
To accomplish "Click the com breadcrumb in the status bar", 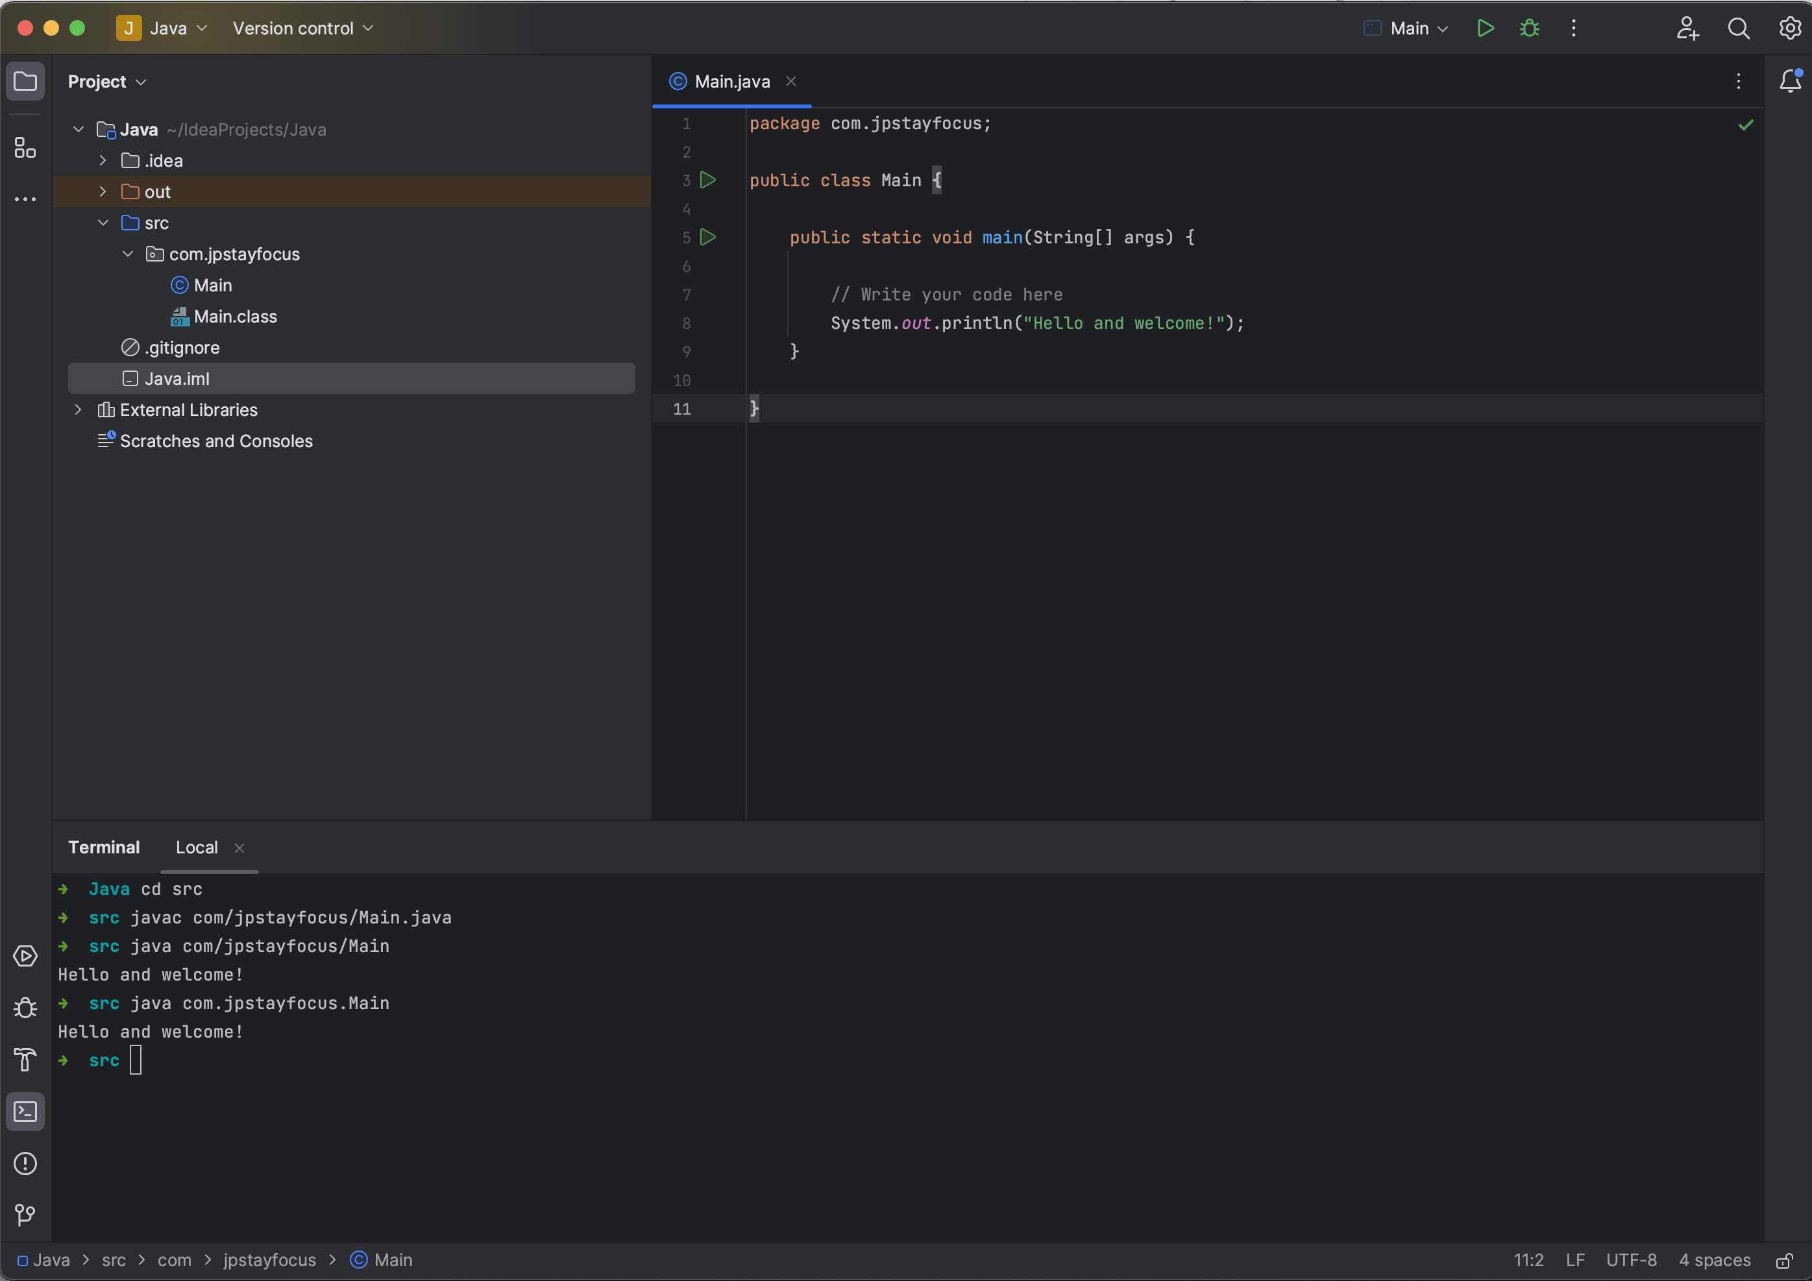I will [175, 1260].
